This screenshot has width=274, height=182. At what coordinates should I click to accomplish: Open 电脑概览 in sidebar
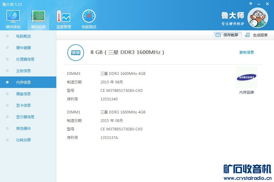[28, 36]
